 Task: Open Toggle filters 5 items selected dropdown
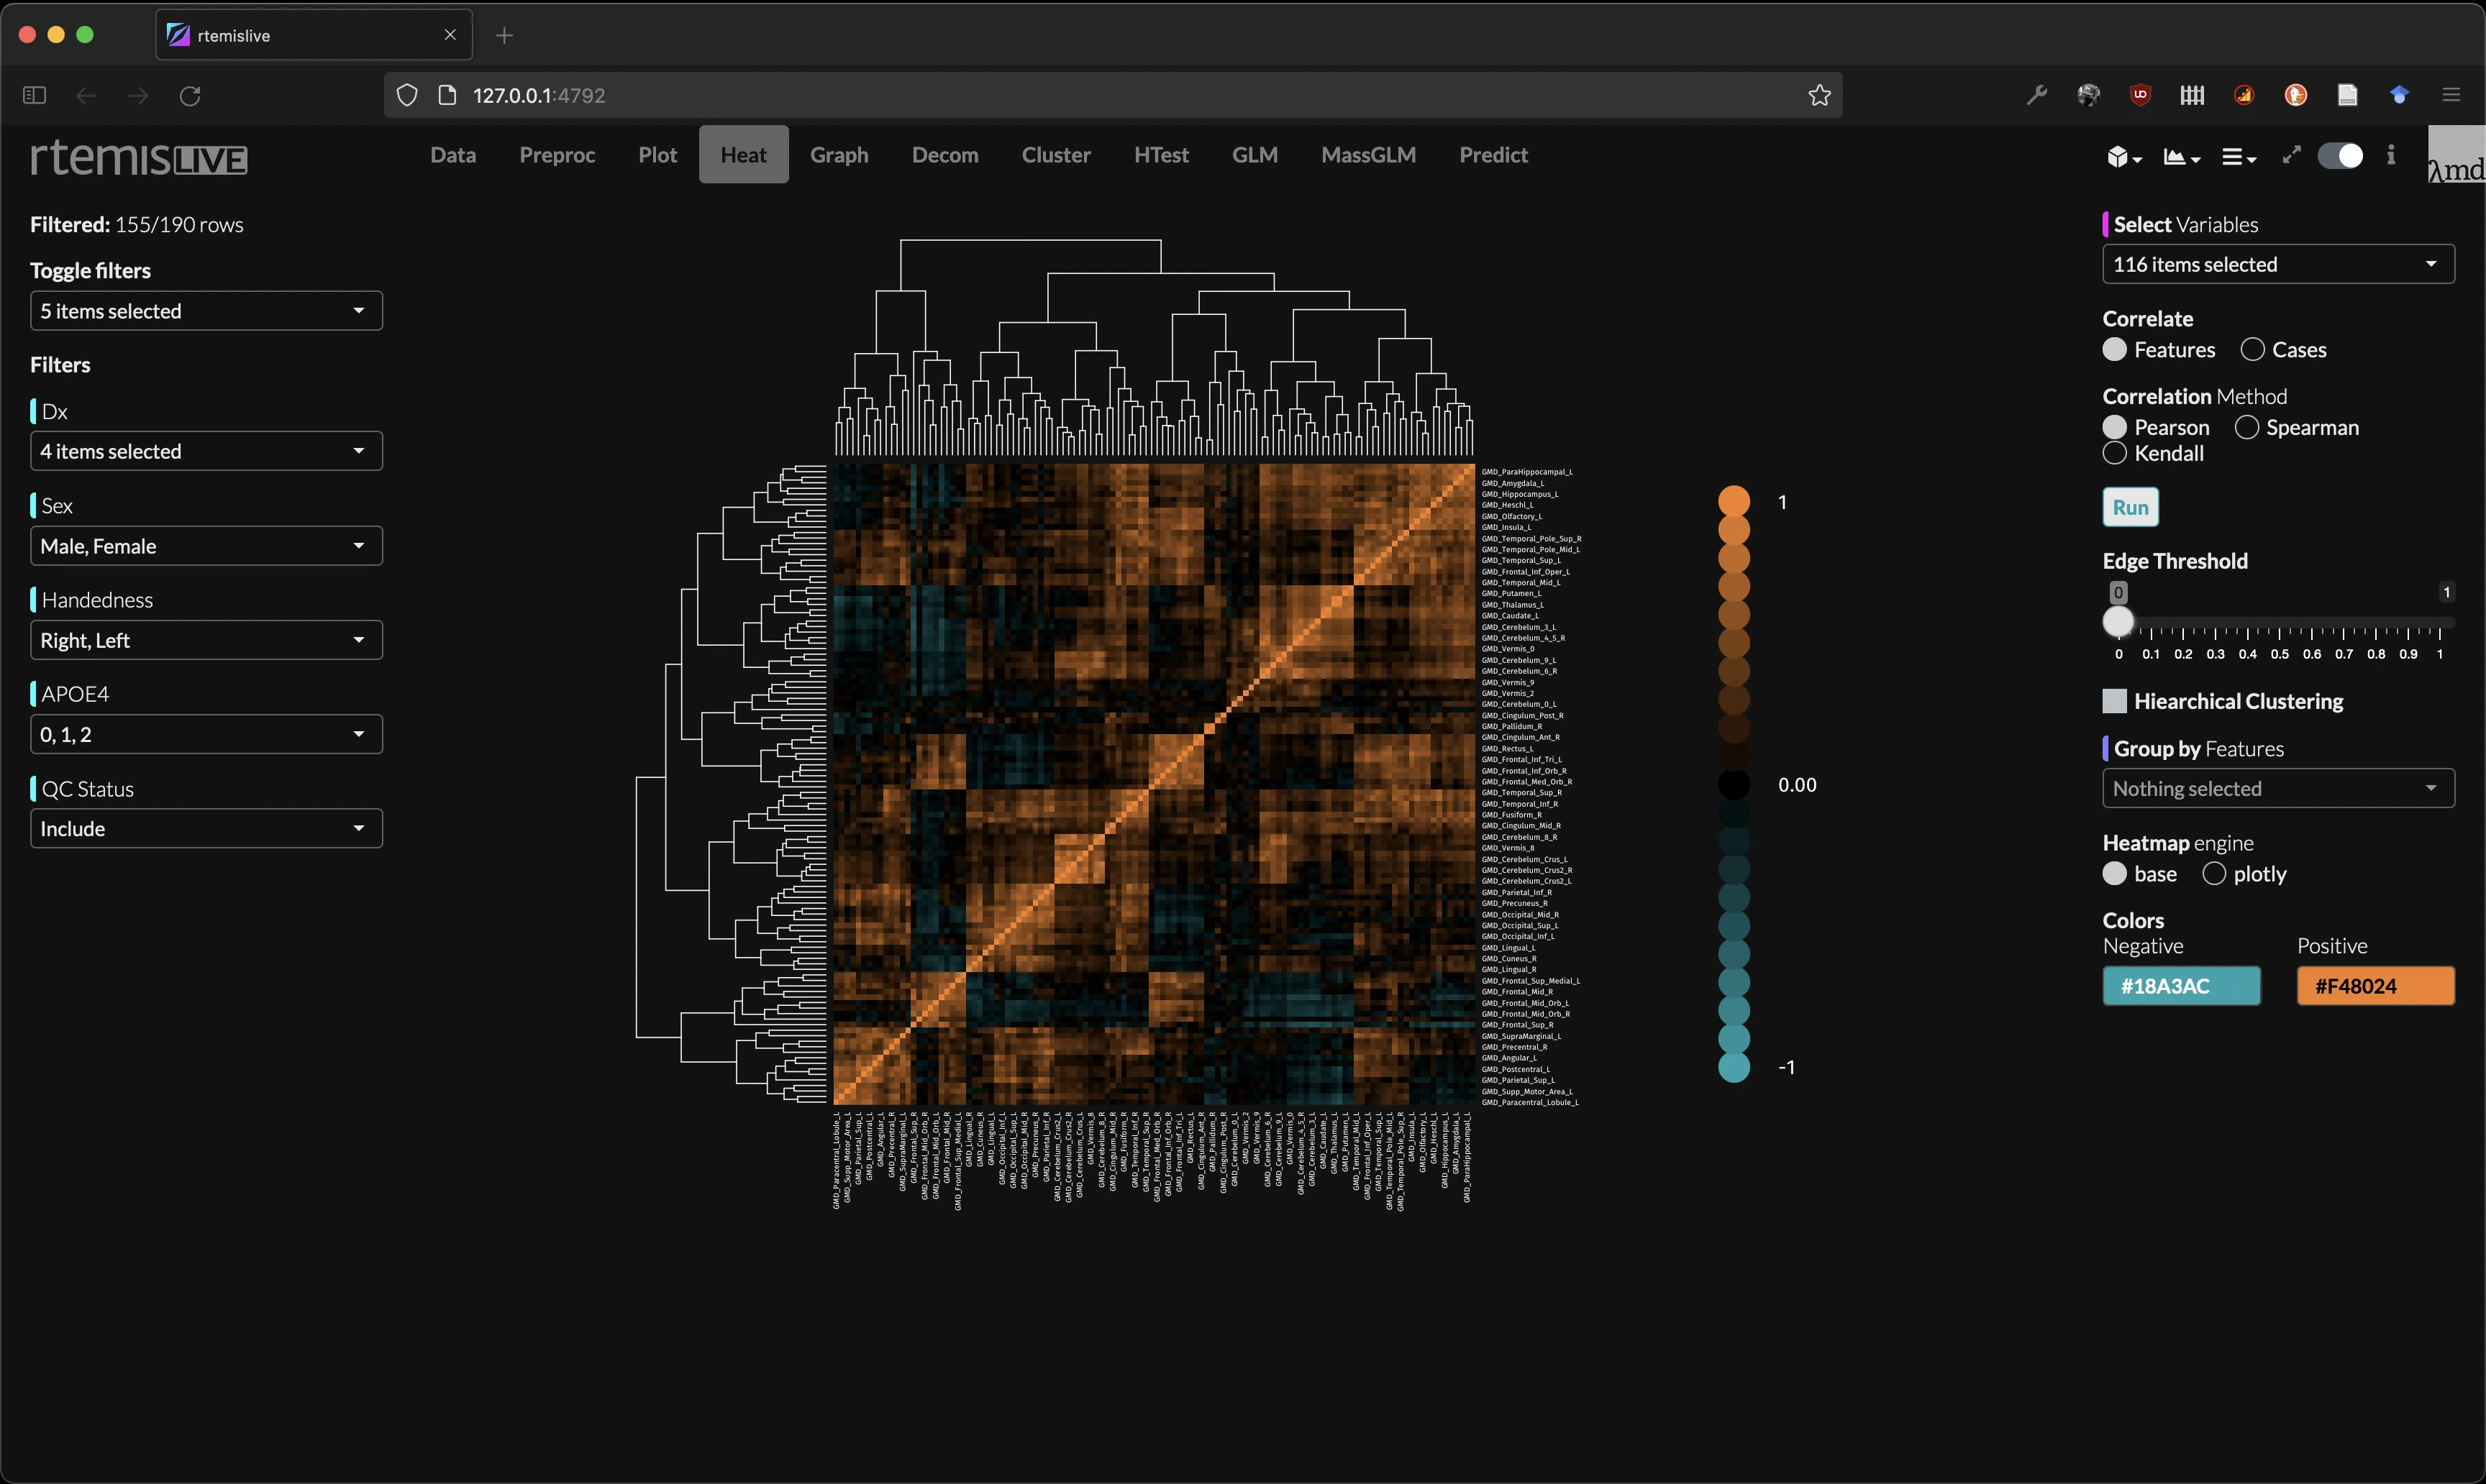206,311
